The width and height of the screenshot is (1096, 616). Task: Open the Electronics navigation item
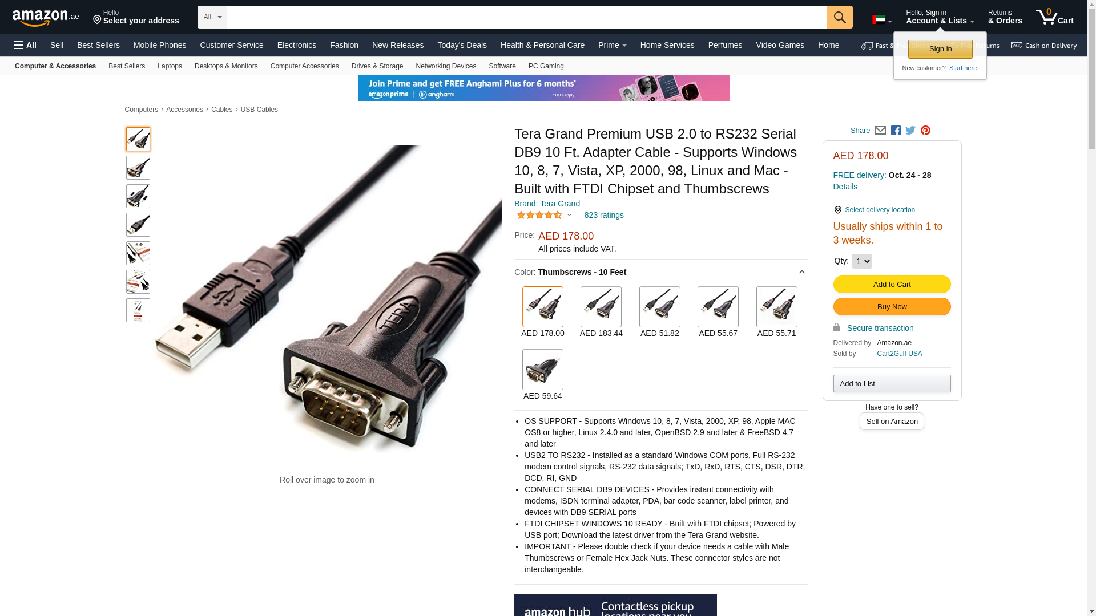(297, 45)
